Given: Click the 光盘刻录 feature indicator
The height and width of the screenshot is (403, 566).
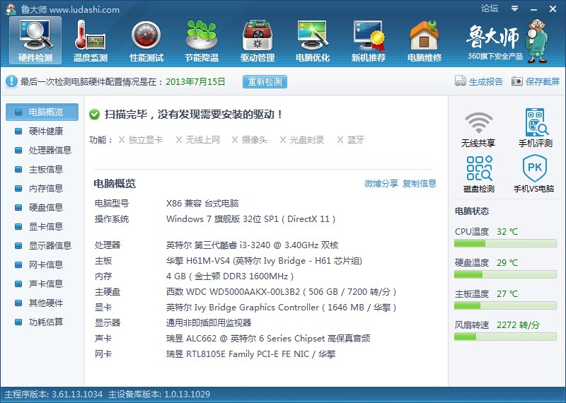Looking at the screenshot, I should point(302,139).
